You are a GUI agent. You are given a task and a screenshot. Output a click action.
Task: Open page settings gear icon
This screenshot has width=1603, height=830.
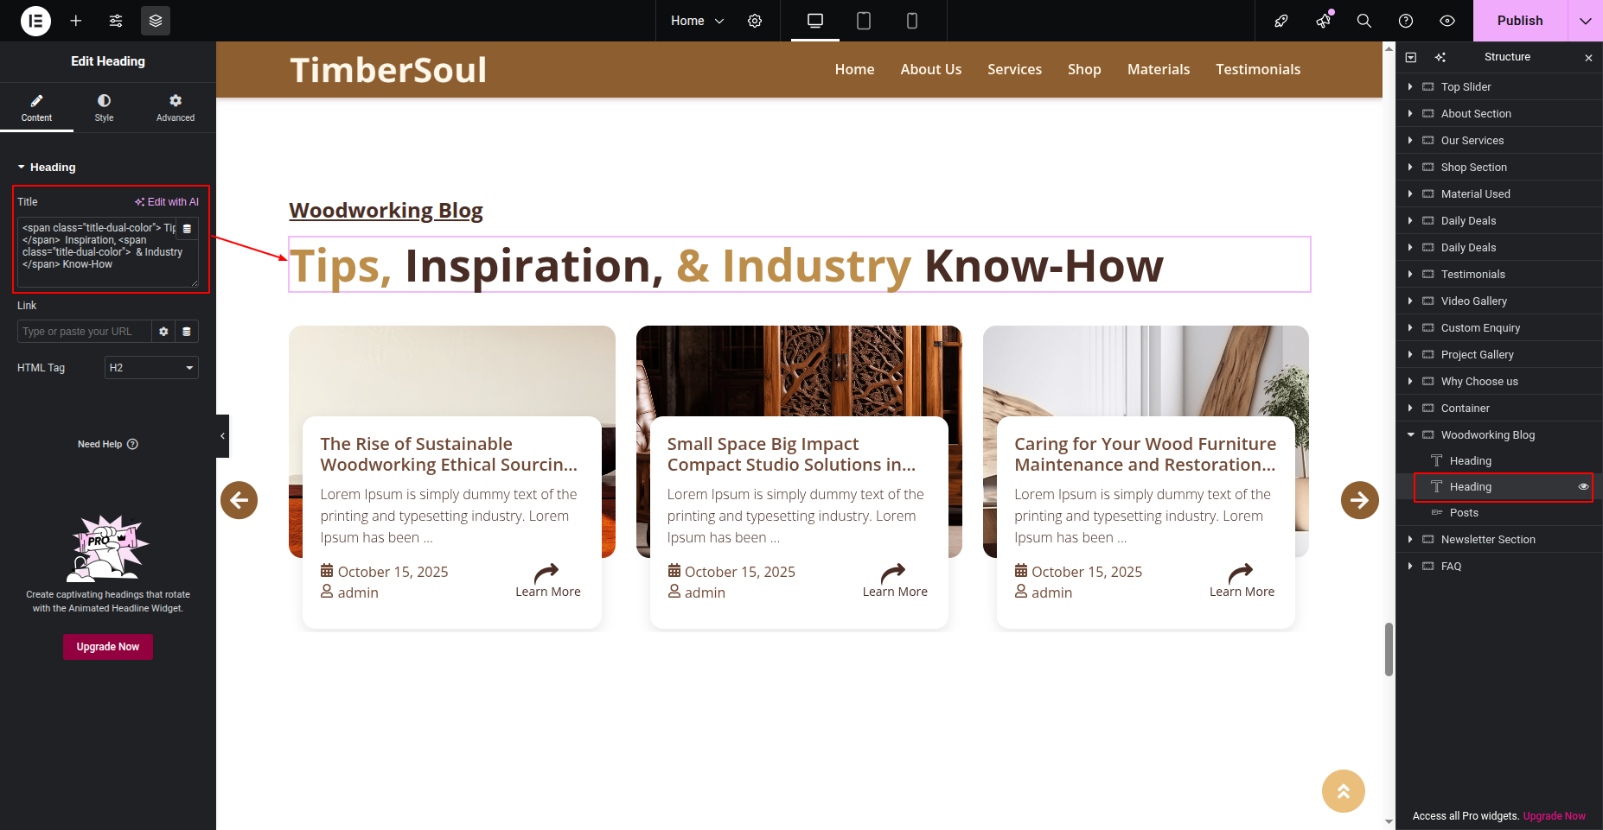(x=755, y=21)
